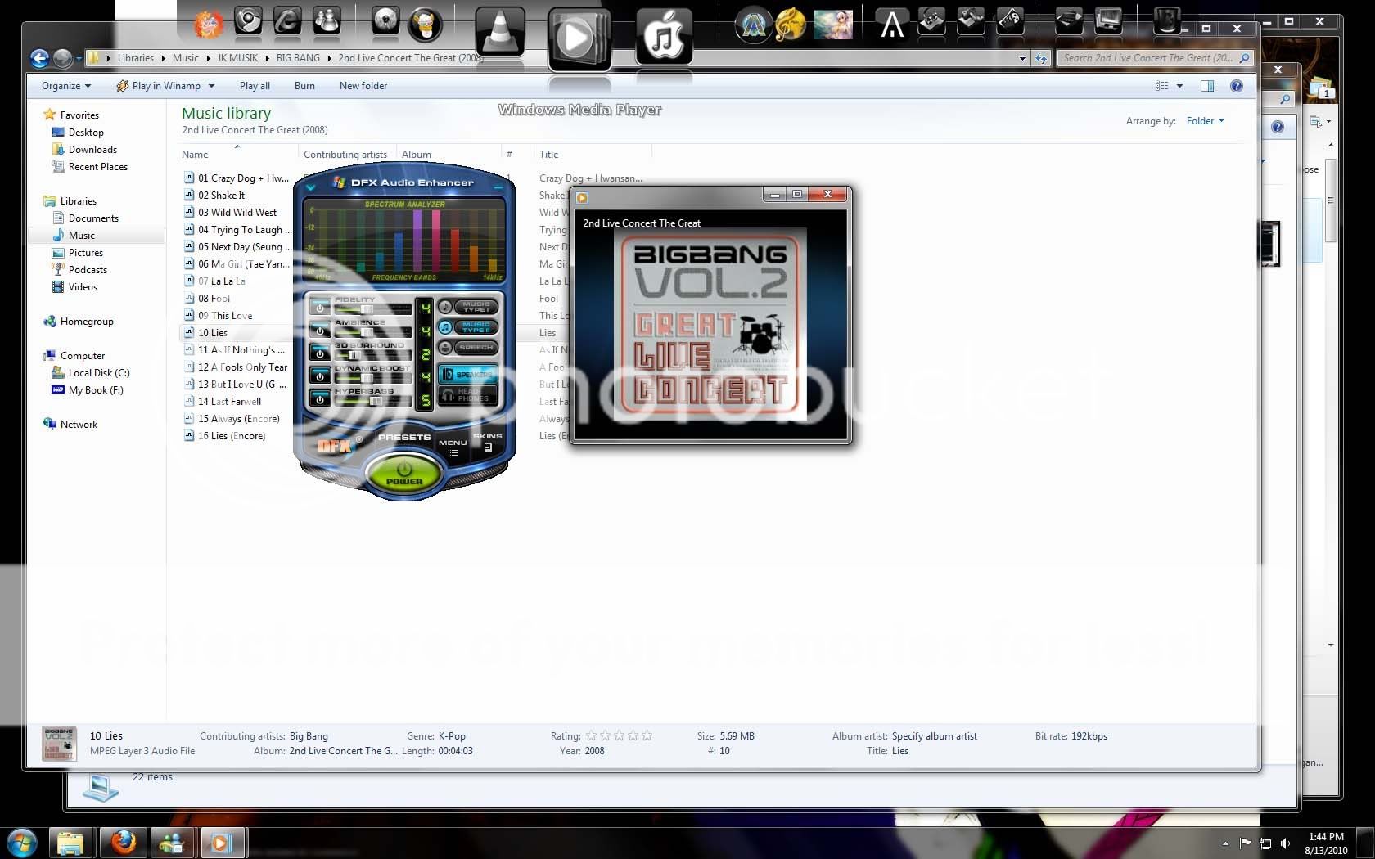Toggle DFX 3D Surround power button
Image resolution: width=1375 pixels, height=859 pixels.
[x=320, y=353]
